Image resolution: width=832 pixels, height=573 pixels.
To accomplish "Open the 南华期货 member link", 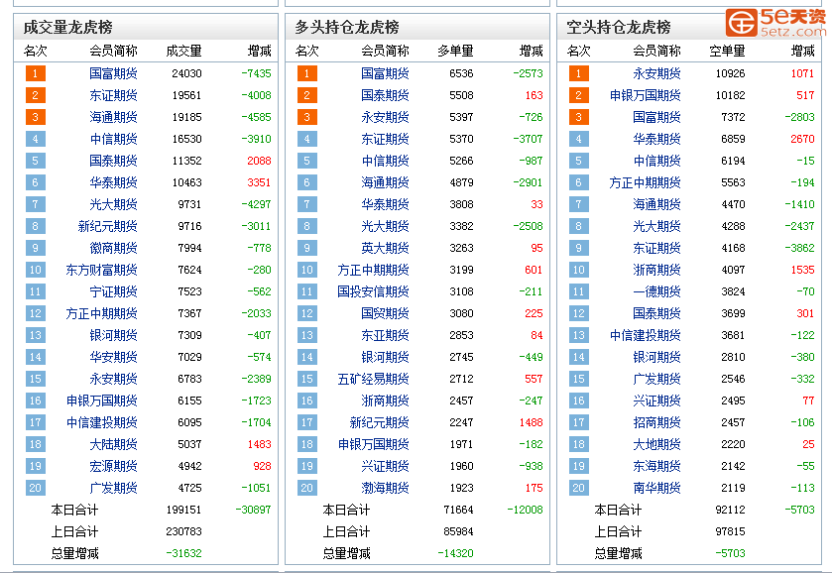I will click(656, 488).
